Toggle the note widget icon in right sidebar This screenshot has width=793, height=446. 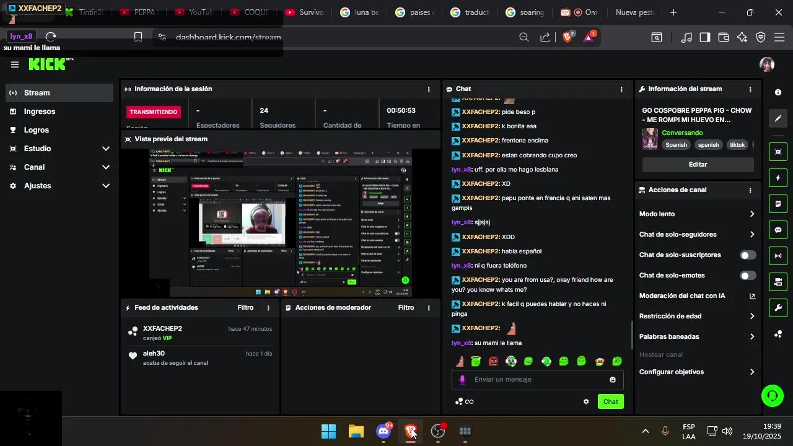click(x=778, y=204)
